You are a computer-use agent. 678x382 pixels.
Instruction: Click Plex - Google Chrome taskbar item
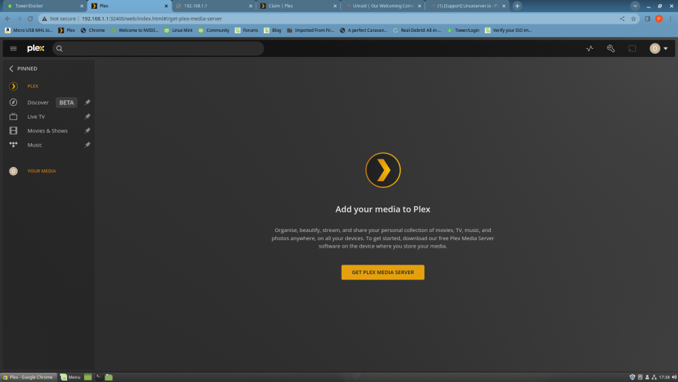28,377
